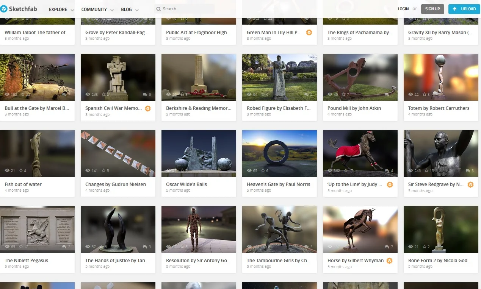Click likes star on Bone Form 2 thumbnail

pyautogui.click(x=424, y=247)
